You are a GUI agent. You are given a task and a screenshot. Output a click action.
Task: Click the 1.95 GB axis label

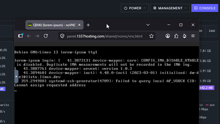[x=205, y=81]
